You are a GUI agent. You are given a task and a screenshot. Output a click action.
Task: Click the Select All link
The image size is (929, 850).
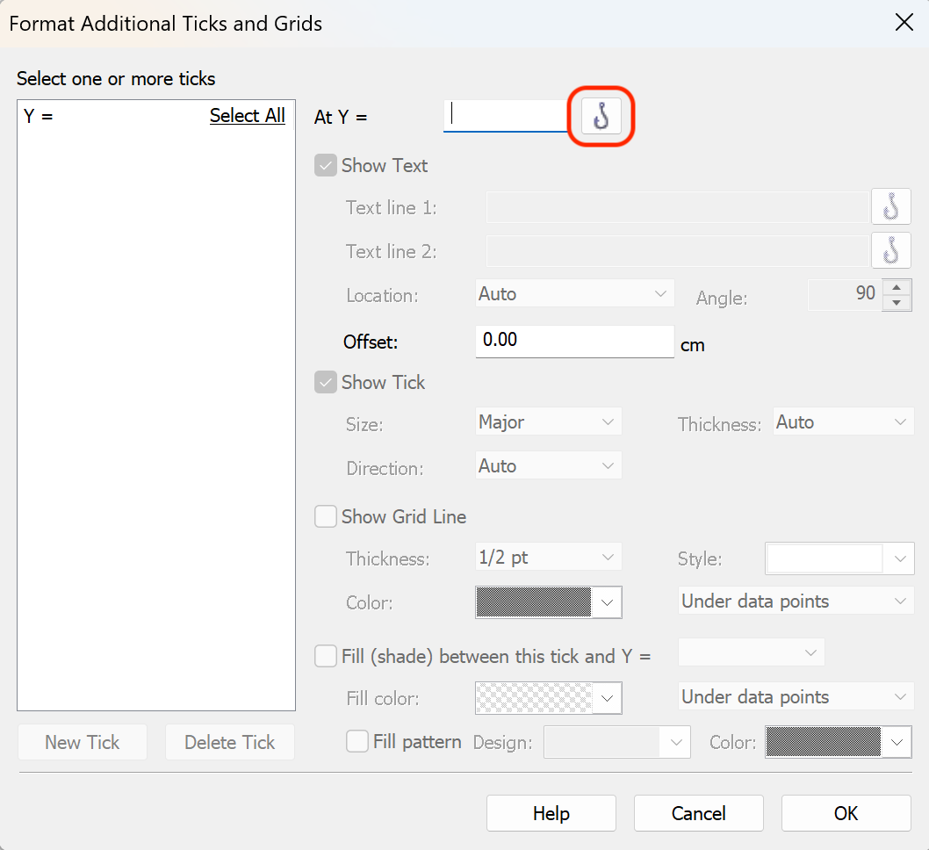tap(247, 116)
